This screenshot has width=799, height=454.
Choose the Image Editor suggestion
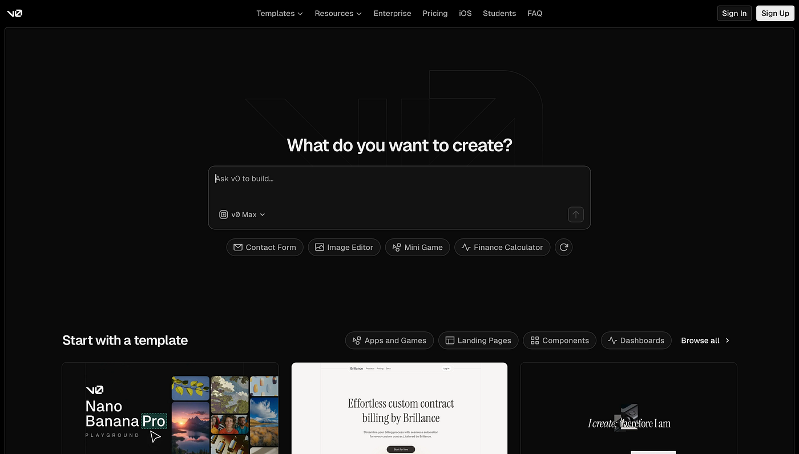click(344, 247)
